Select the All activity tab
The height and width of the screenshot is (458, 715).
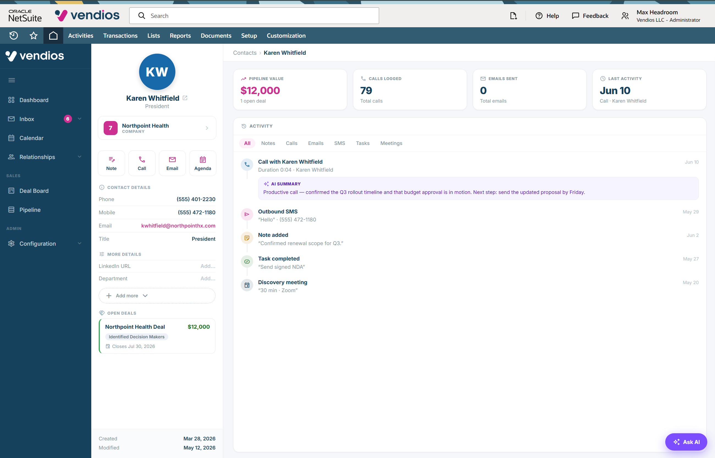pos(247,143)
